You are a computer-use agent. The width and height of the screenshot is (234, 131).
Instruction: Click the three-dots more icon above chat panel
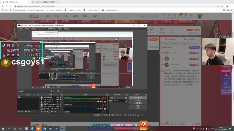click(172, 29)
